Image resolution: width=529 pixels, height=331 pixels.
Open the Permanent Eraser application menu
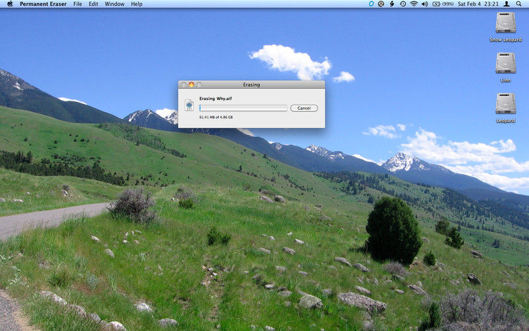[43, 4]
